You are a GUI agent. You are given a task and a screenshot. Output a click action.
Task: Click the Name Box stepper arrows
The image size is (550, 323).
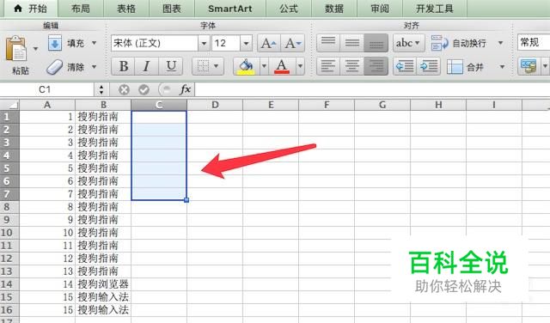pyautogui.click(x=101, y=90)
